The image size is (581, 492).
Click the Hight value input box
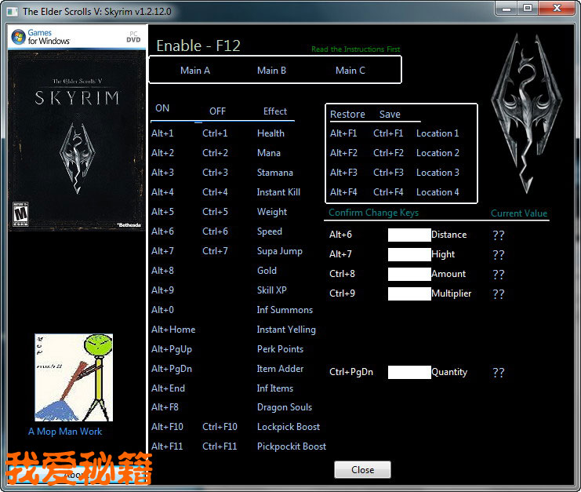coord(409,254)
